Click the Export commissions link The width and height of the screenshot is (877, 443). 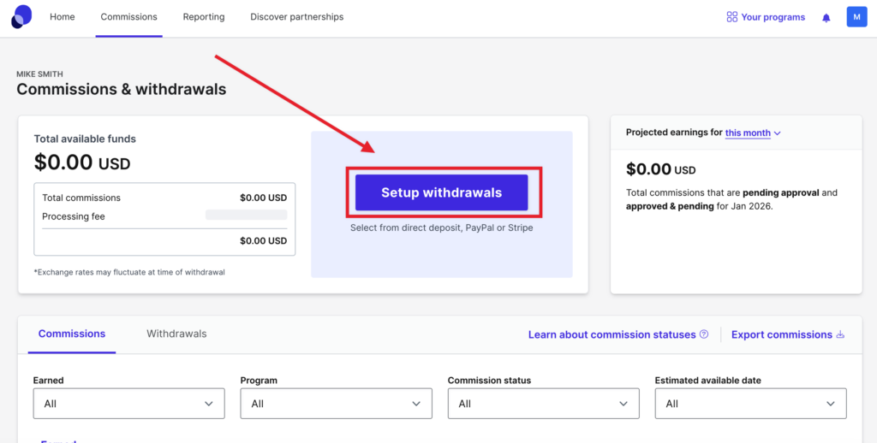point(781,334)
